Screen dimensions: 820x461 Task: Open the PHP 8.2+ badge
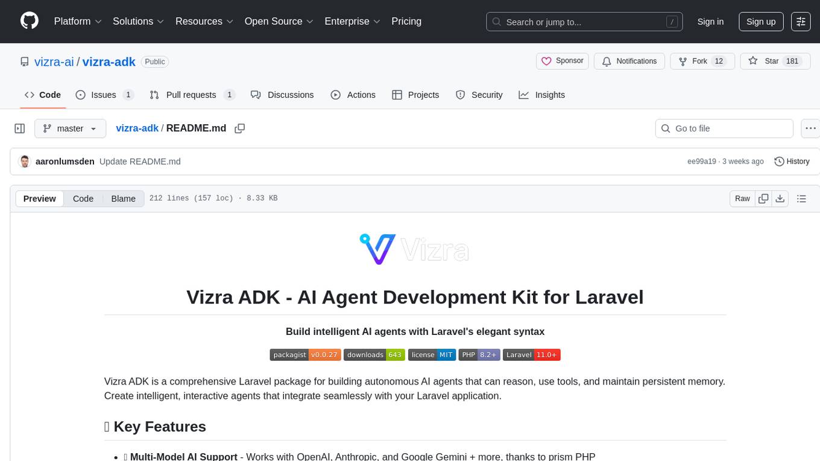pos(479,355)
